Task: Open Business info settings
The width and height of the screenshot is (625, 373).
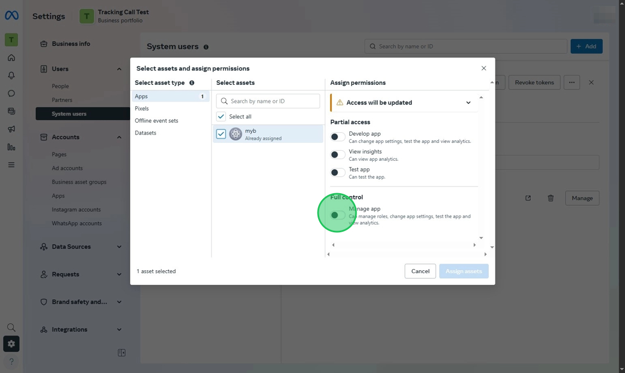Action: (x=71, y=44)
